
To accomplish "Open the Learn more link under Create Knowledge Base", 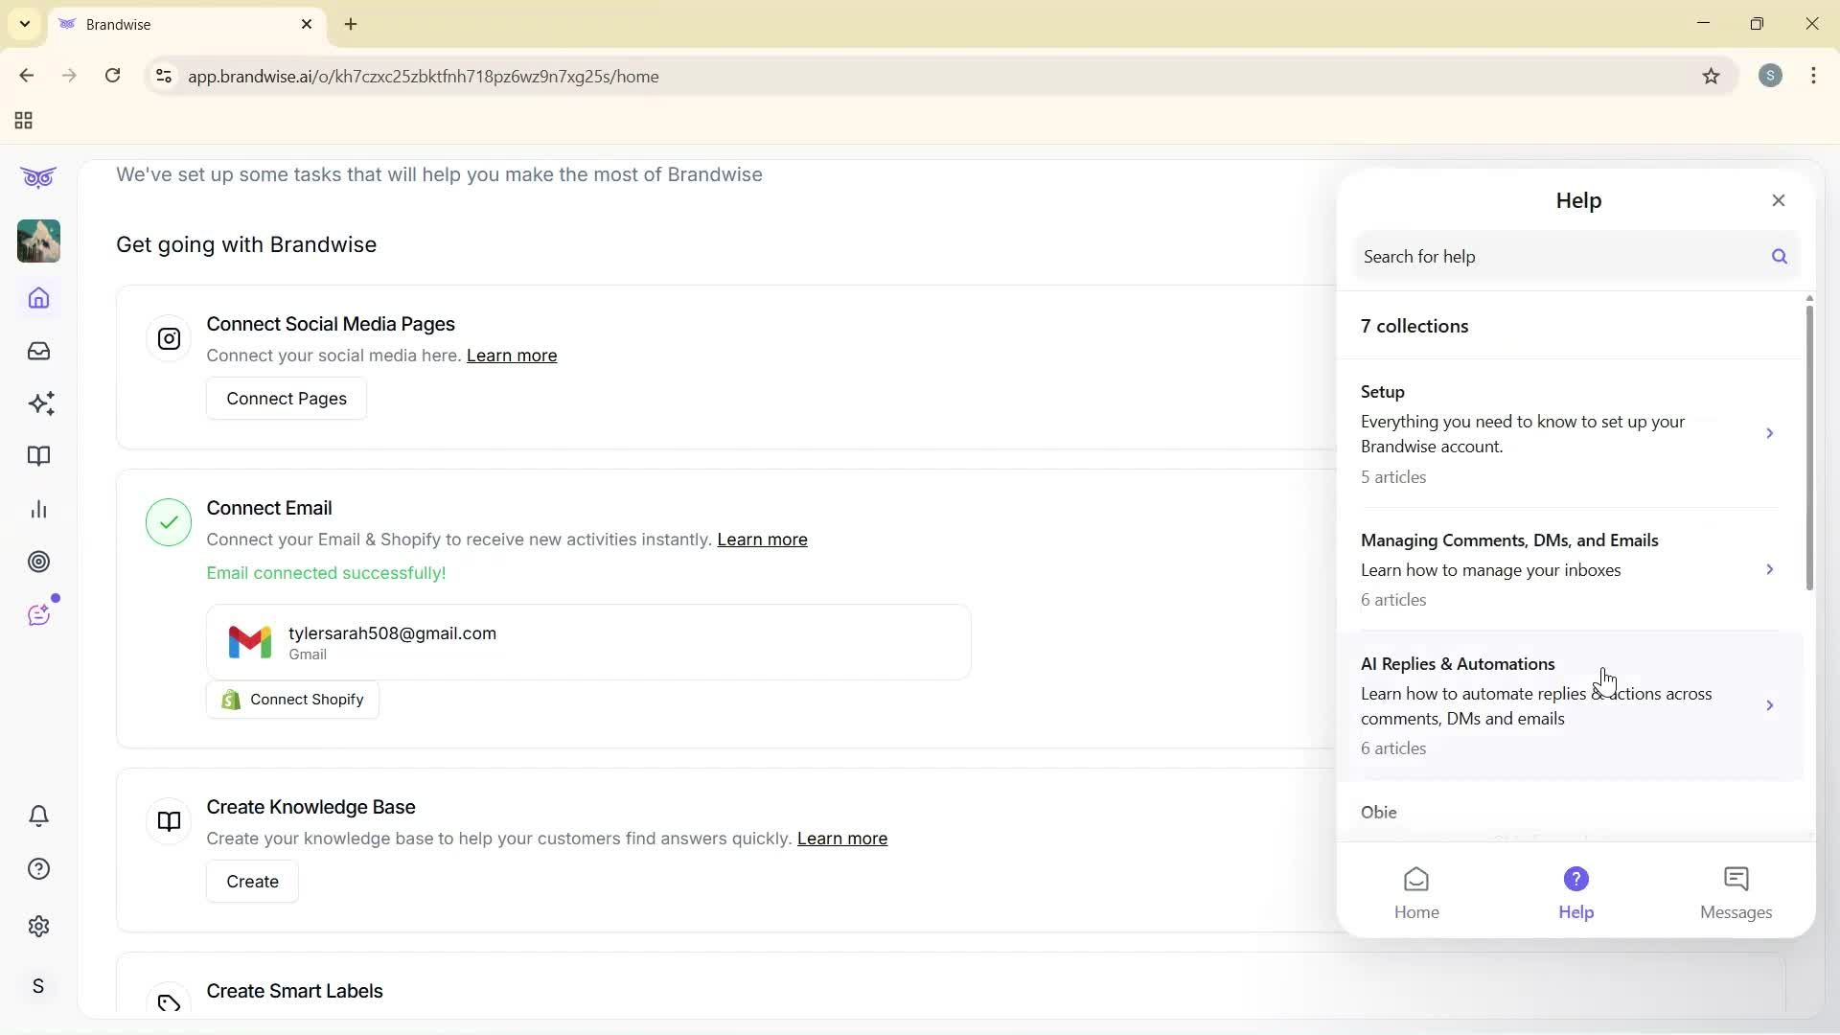I will (841, 839).
